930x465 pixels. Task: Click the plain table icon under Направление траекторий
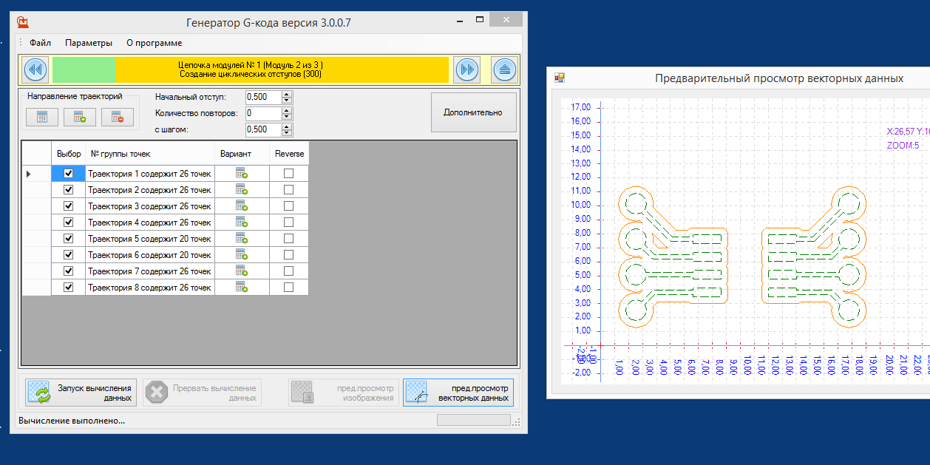41,117
